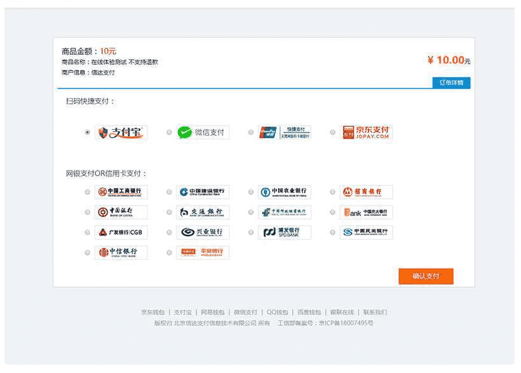Open the 网易钱包 footer link
Image resolution: width=521 pixels, height=373 pixels.
212,313
